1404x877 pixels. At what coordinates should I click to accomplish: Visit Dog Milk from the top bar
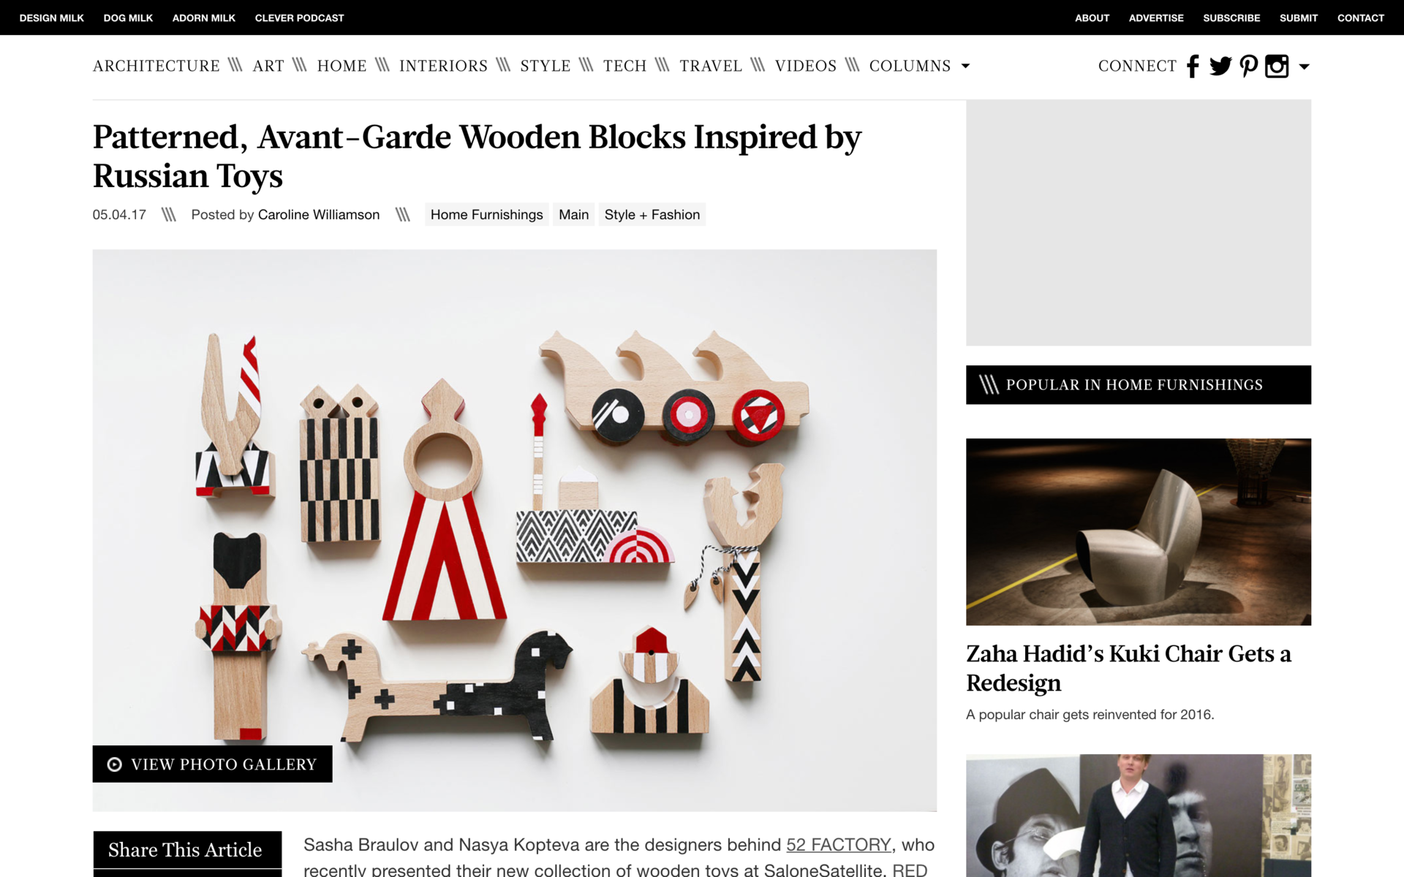pos(128,18)
